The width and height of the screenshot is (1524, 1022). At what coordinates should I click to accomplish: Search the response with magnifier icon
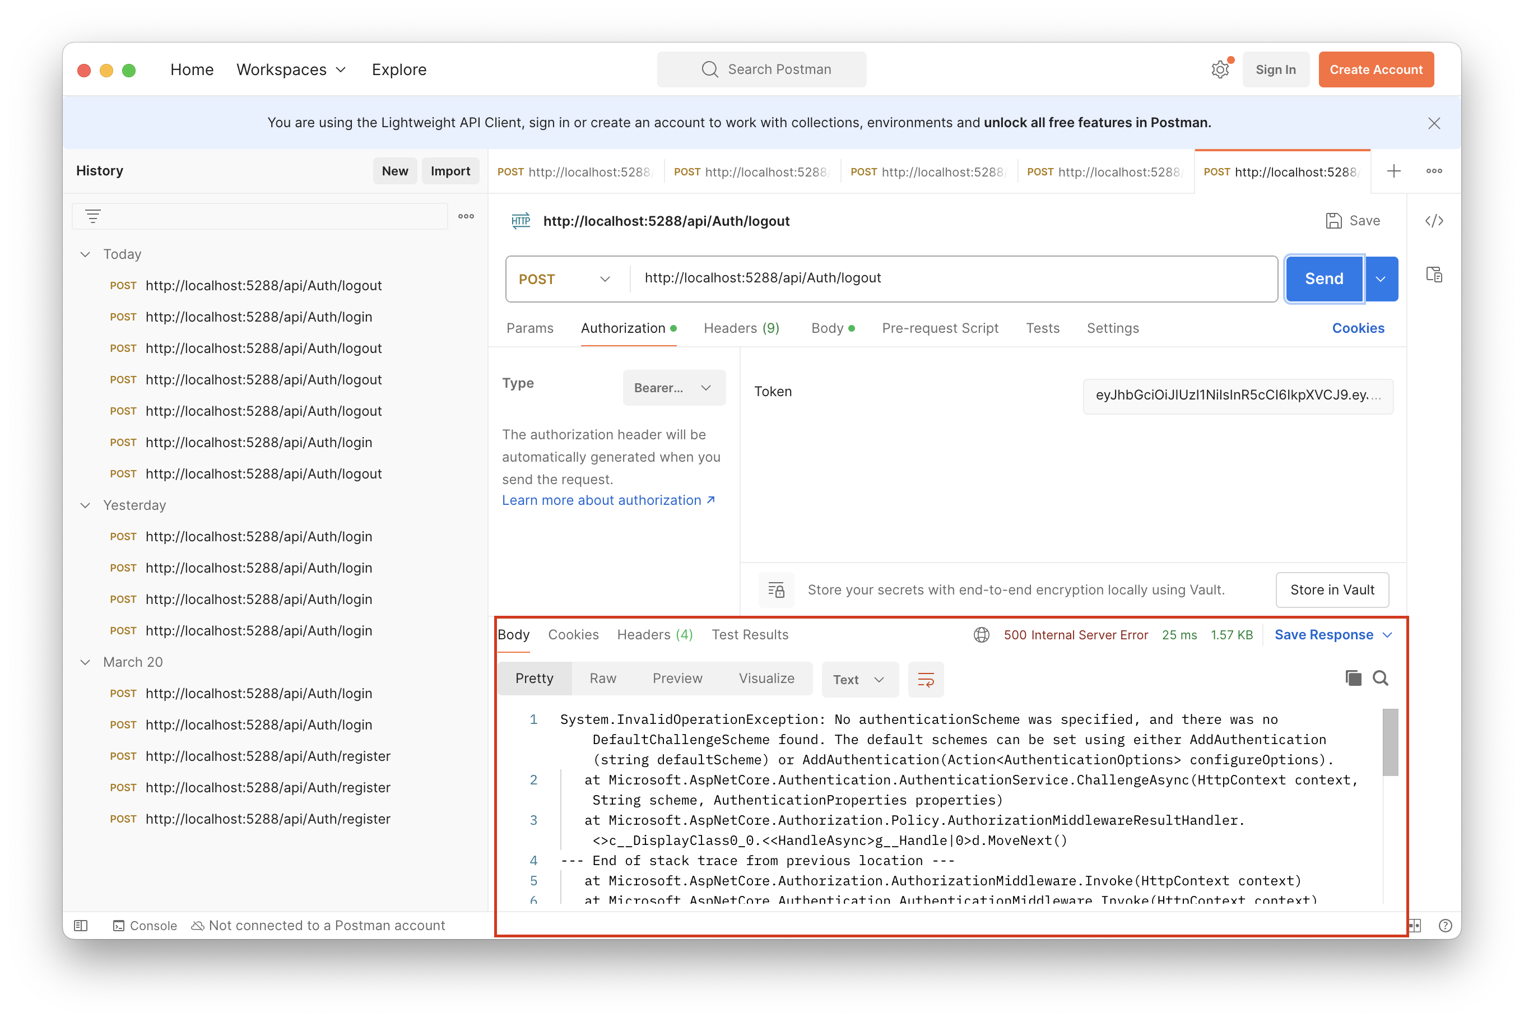[x=1380, y=678]
